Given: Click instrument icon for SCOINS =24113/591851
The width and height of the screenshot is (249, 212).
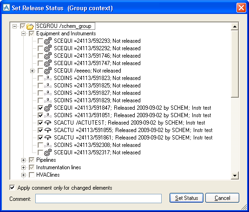Looking at the screenshot, I should pos(48,115).
